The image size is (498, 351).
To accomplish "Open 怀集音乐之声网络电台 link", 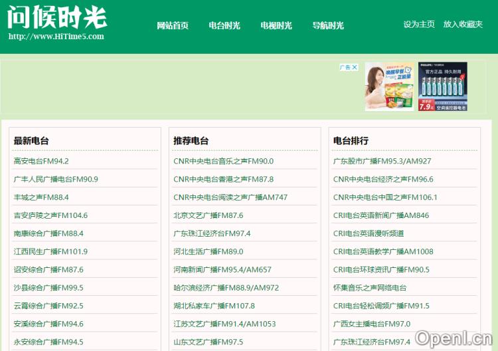I will (x=369, y=288).
